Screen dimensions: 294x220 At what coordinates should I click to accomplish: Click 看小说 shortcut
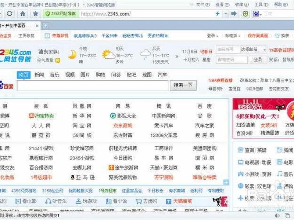pyautogui.click(x=116, y=201)
